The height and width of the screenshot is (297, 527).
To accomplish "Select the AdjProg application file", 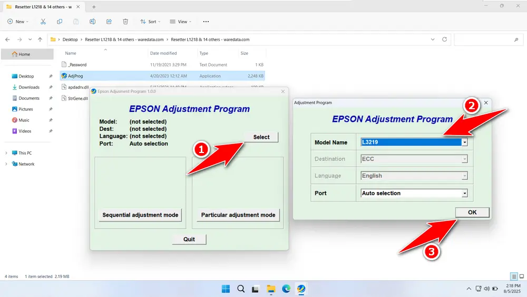I will coord(162,76).
